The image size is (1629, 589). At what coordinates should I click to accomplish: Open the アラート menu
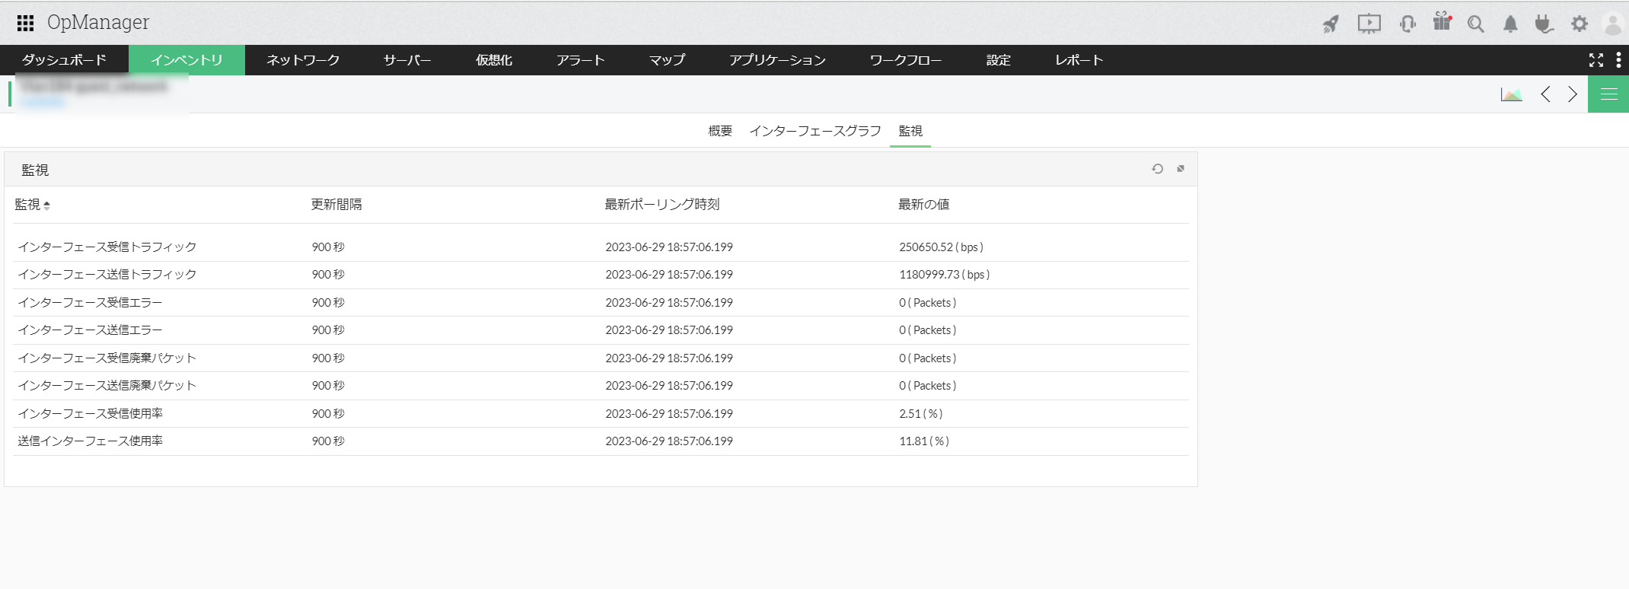click(x=580, y=60)
